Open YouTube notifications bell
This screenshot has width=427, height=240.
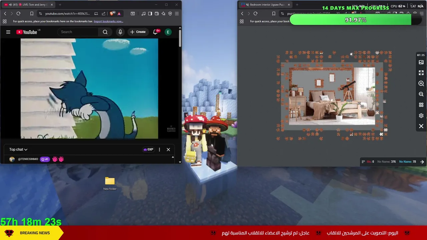click(155, 32)
